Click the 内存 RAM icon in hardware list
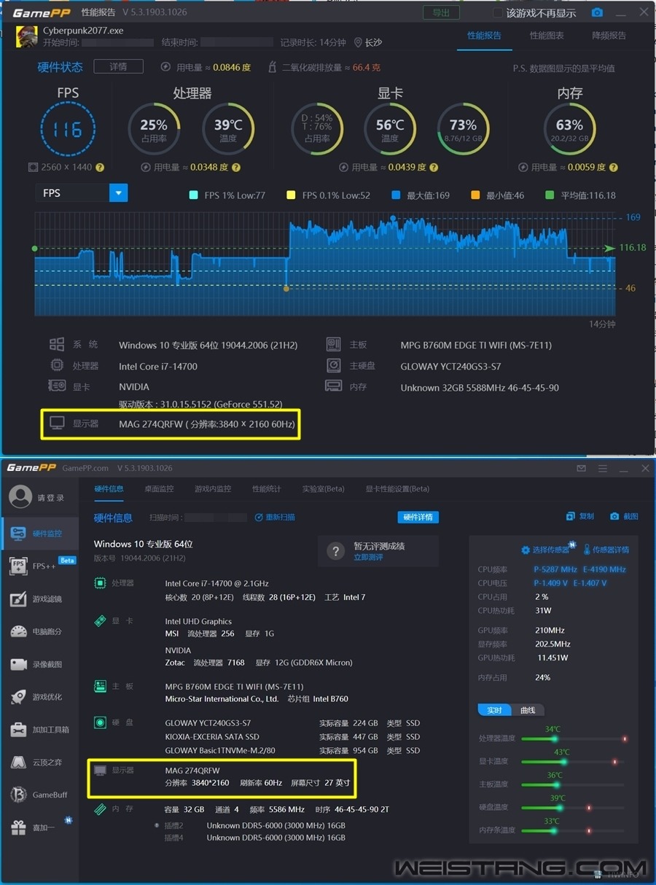The image size is (656, 885). [x=101, y=809]
